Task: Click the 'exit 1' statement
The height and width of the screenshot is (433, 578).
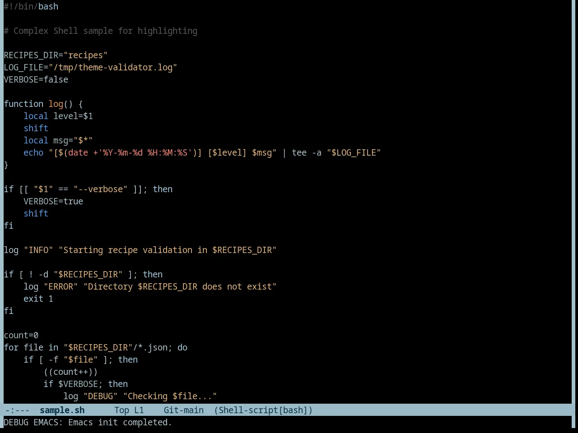Action: tap(38, 299)
